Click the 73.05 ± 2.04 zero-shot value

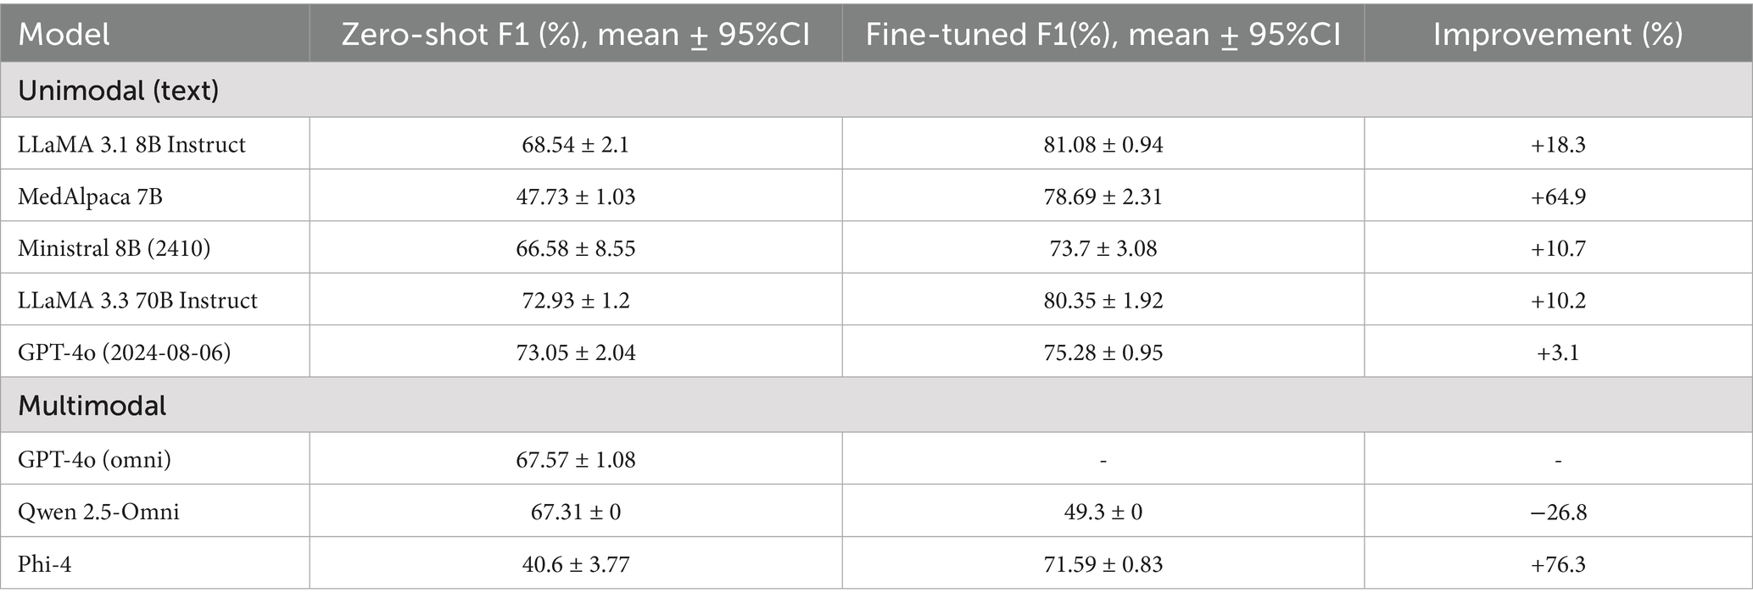click(575, 352)
